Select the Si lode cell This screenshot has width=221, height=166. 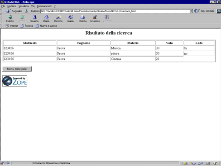199,48
